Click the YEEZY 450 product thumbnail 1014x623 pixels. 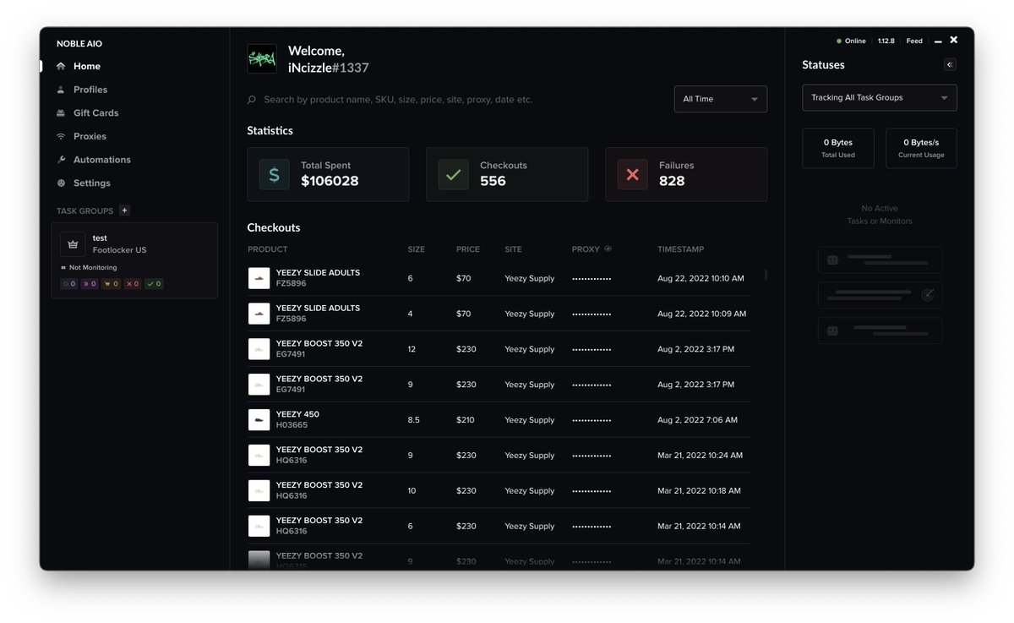click(259, 420)
